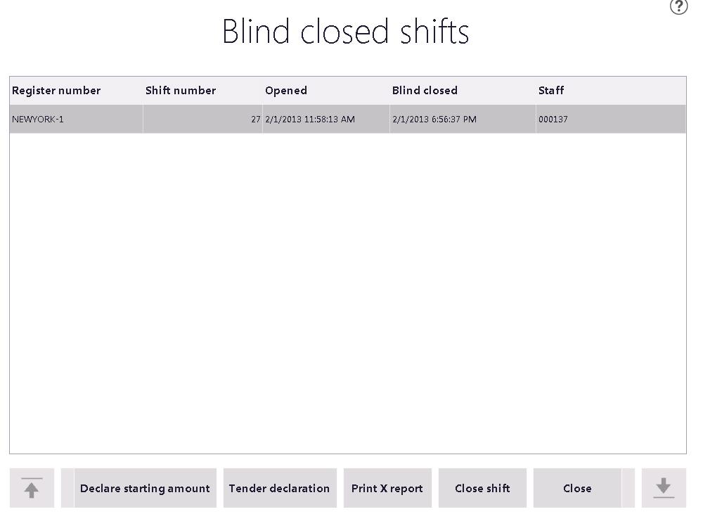
Task: Dismiss the dialog with Close button
Action: click(x=577, y=488)
